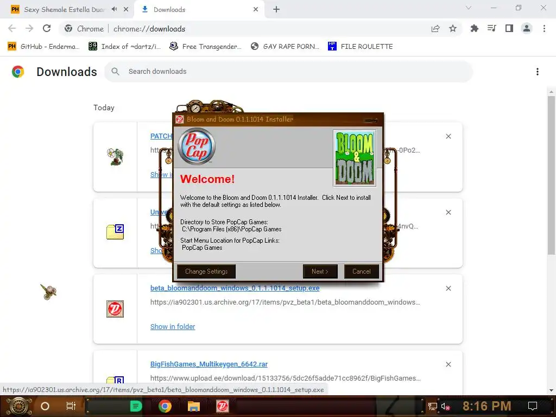Screen dimensions: 556x417
Task: Reload the current page
Action: click(47, 28)
